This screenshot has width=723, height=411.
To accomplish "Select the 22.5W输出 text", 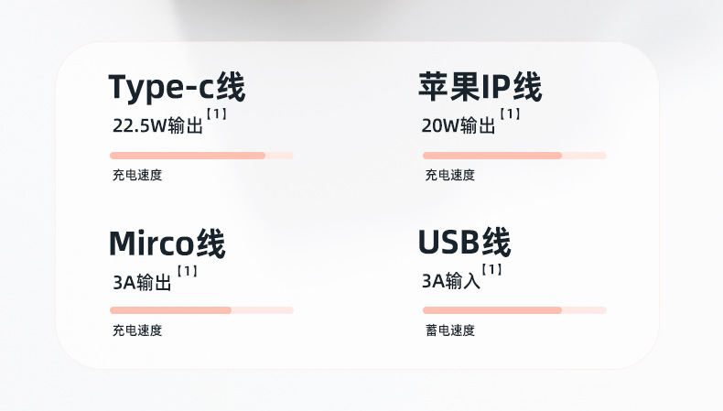I will [x=156, y=126].
